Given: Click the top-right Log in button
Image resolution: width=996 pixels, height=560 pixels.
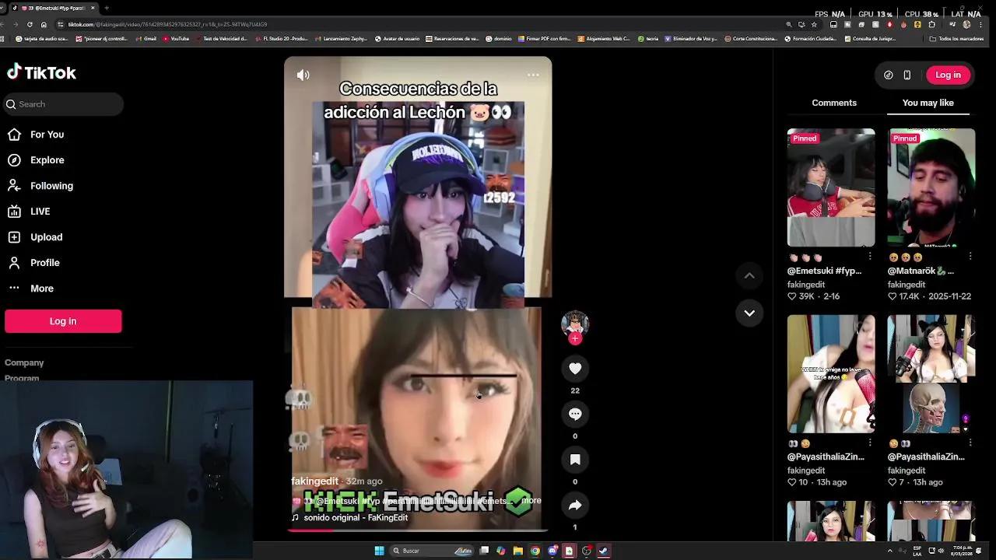Looking at the screenshot, I should pyautogui.click(x=948, y=75).
